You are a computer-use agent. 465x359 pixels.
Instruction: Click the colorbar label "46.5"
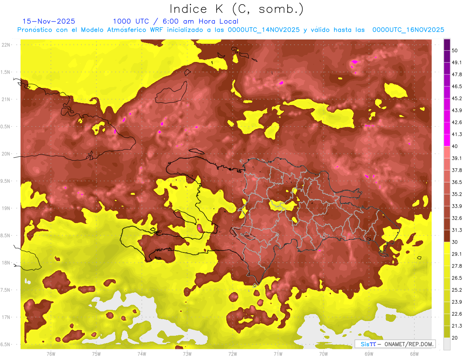(457, 86)
